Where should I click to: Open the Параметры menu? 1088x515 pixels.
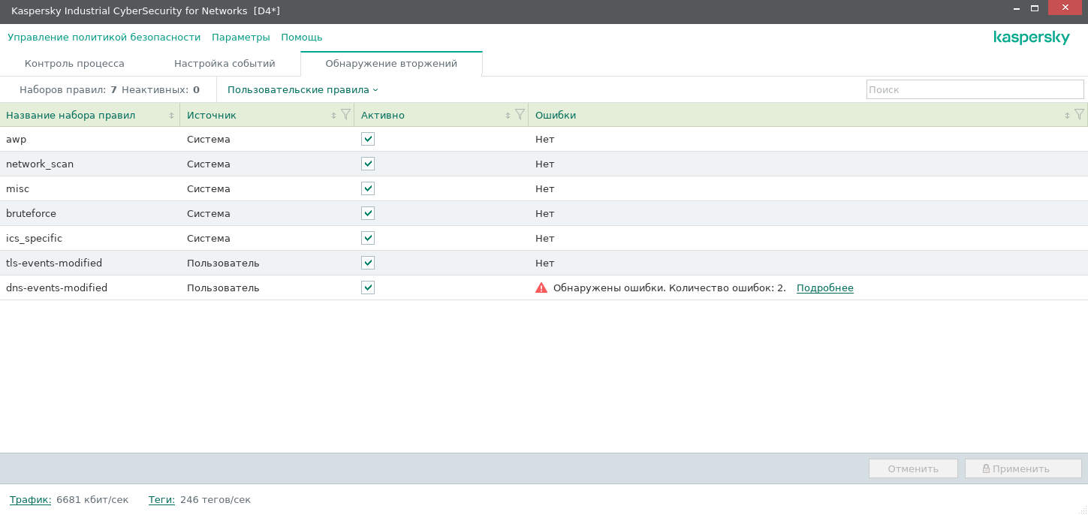(x=240, y=37)
